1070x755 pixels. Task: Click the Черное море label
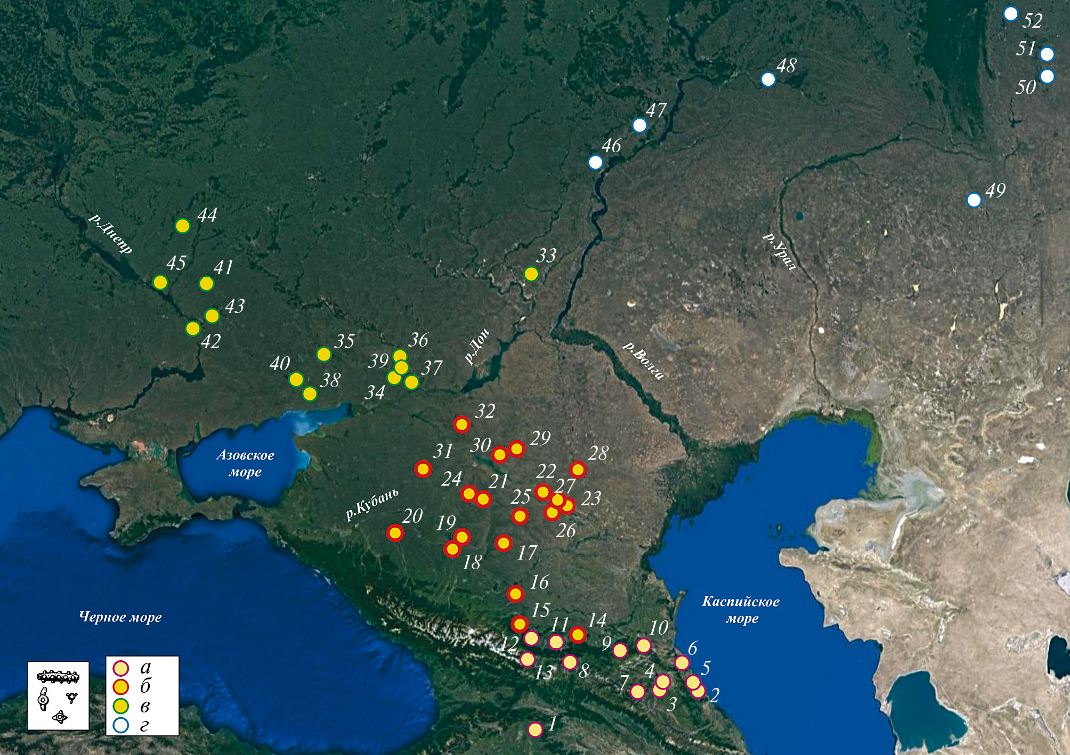(x=120, y=617)
